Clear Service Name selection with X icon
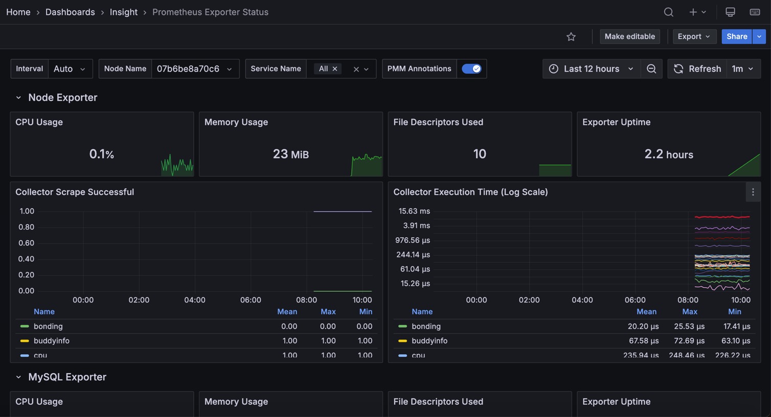Viewport: 771px width, 417px height. tap(356, 69)
